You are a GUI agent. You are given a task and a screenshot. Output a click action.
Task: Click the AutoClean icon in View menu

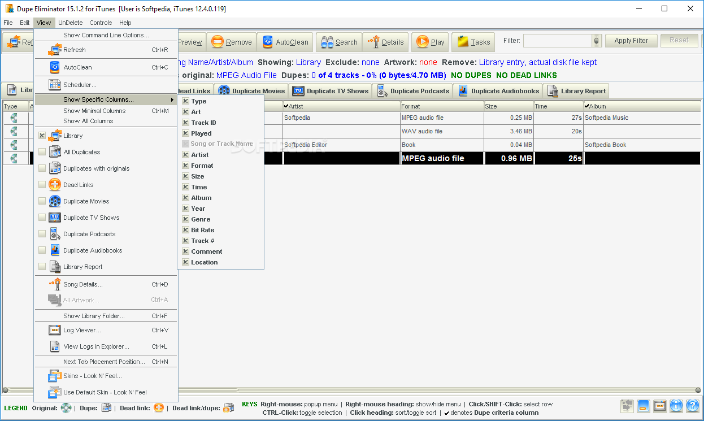click(55, 67)
